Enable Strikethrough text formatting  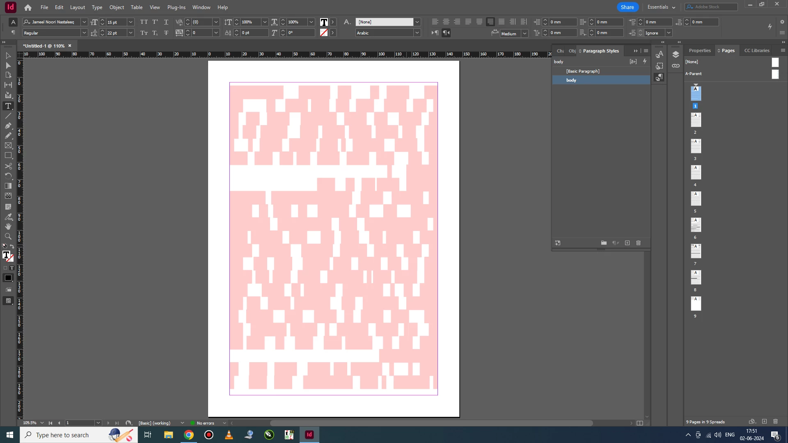[166, 33]
